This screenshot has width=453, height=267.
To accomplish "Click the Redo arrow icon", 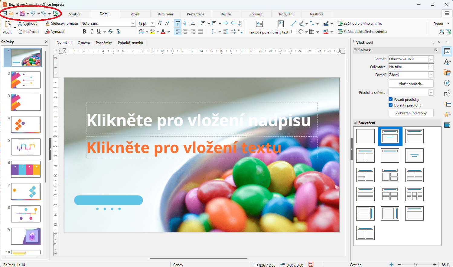I will [44, 13].
